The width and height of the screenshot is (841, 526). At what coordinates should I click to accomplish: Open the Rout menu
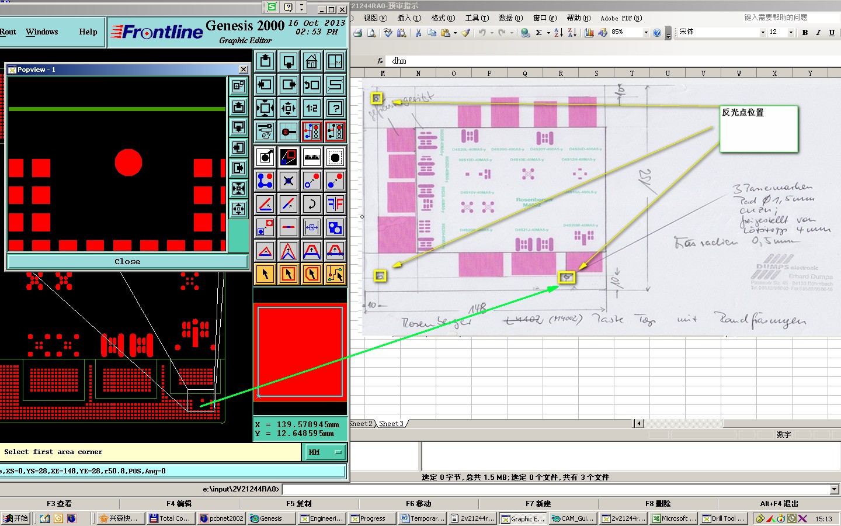8,32
